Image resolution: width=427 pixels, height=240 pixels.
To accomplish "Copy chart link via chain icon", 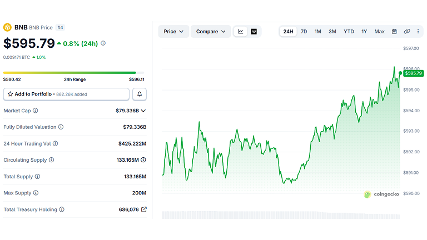I will coord(407,32).
